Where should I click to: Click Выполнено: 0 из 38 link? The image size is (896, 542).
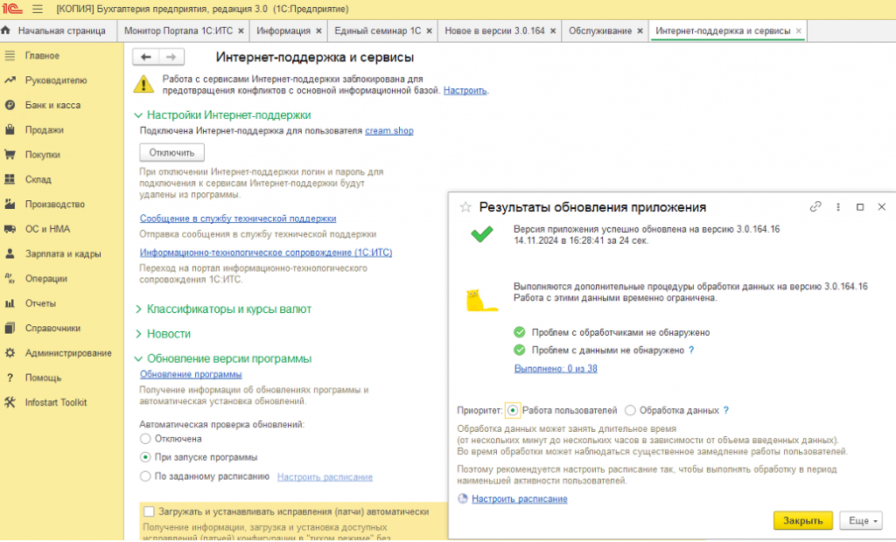pyautogui.click(x=556, y=368)
